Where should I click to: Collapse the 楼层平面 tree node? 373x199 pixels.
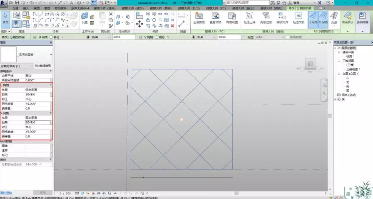click(339, 53)
